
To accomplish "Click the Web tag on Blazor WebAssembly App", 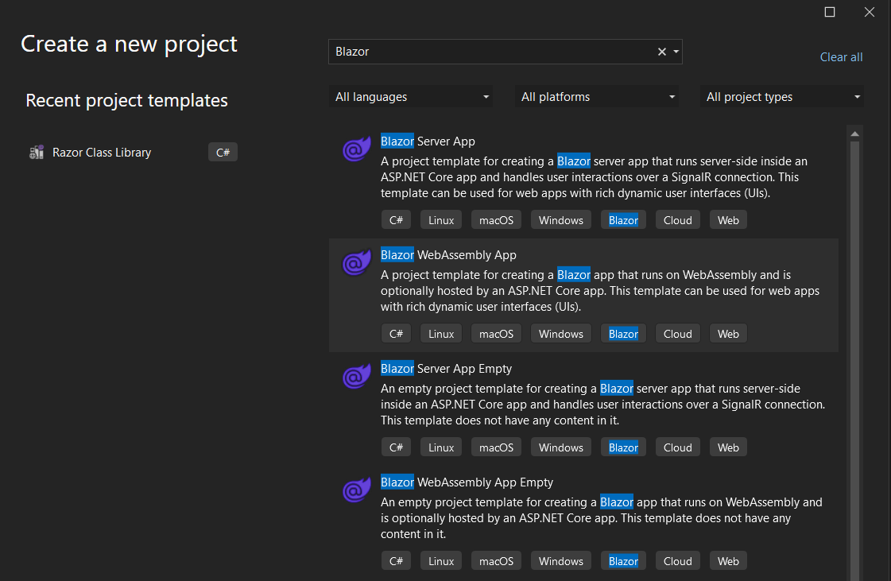I will click(x=728, y=333).
